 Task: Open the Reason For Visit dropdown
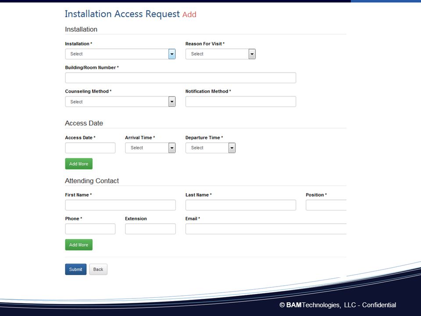pos(221,54)
